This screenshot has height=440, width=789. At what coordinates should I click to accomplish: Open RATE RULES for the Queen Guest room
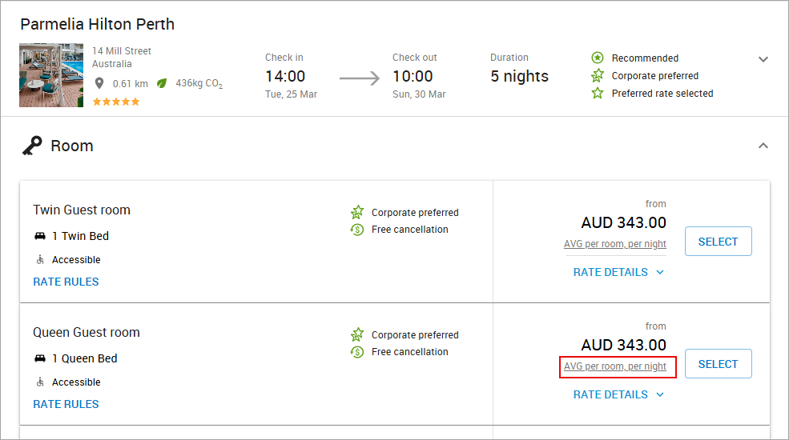point(66,404)
